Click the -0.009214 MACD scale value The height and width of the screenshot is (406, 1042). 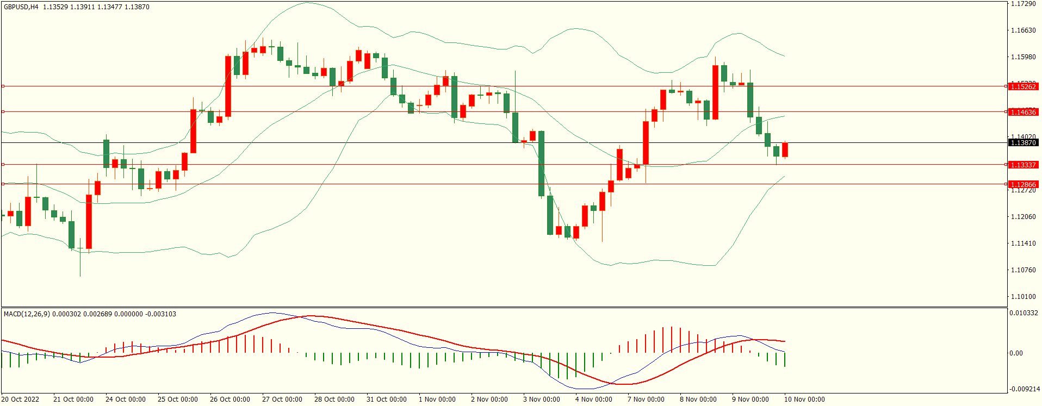click(x=1025, y=389)
